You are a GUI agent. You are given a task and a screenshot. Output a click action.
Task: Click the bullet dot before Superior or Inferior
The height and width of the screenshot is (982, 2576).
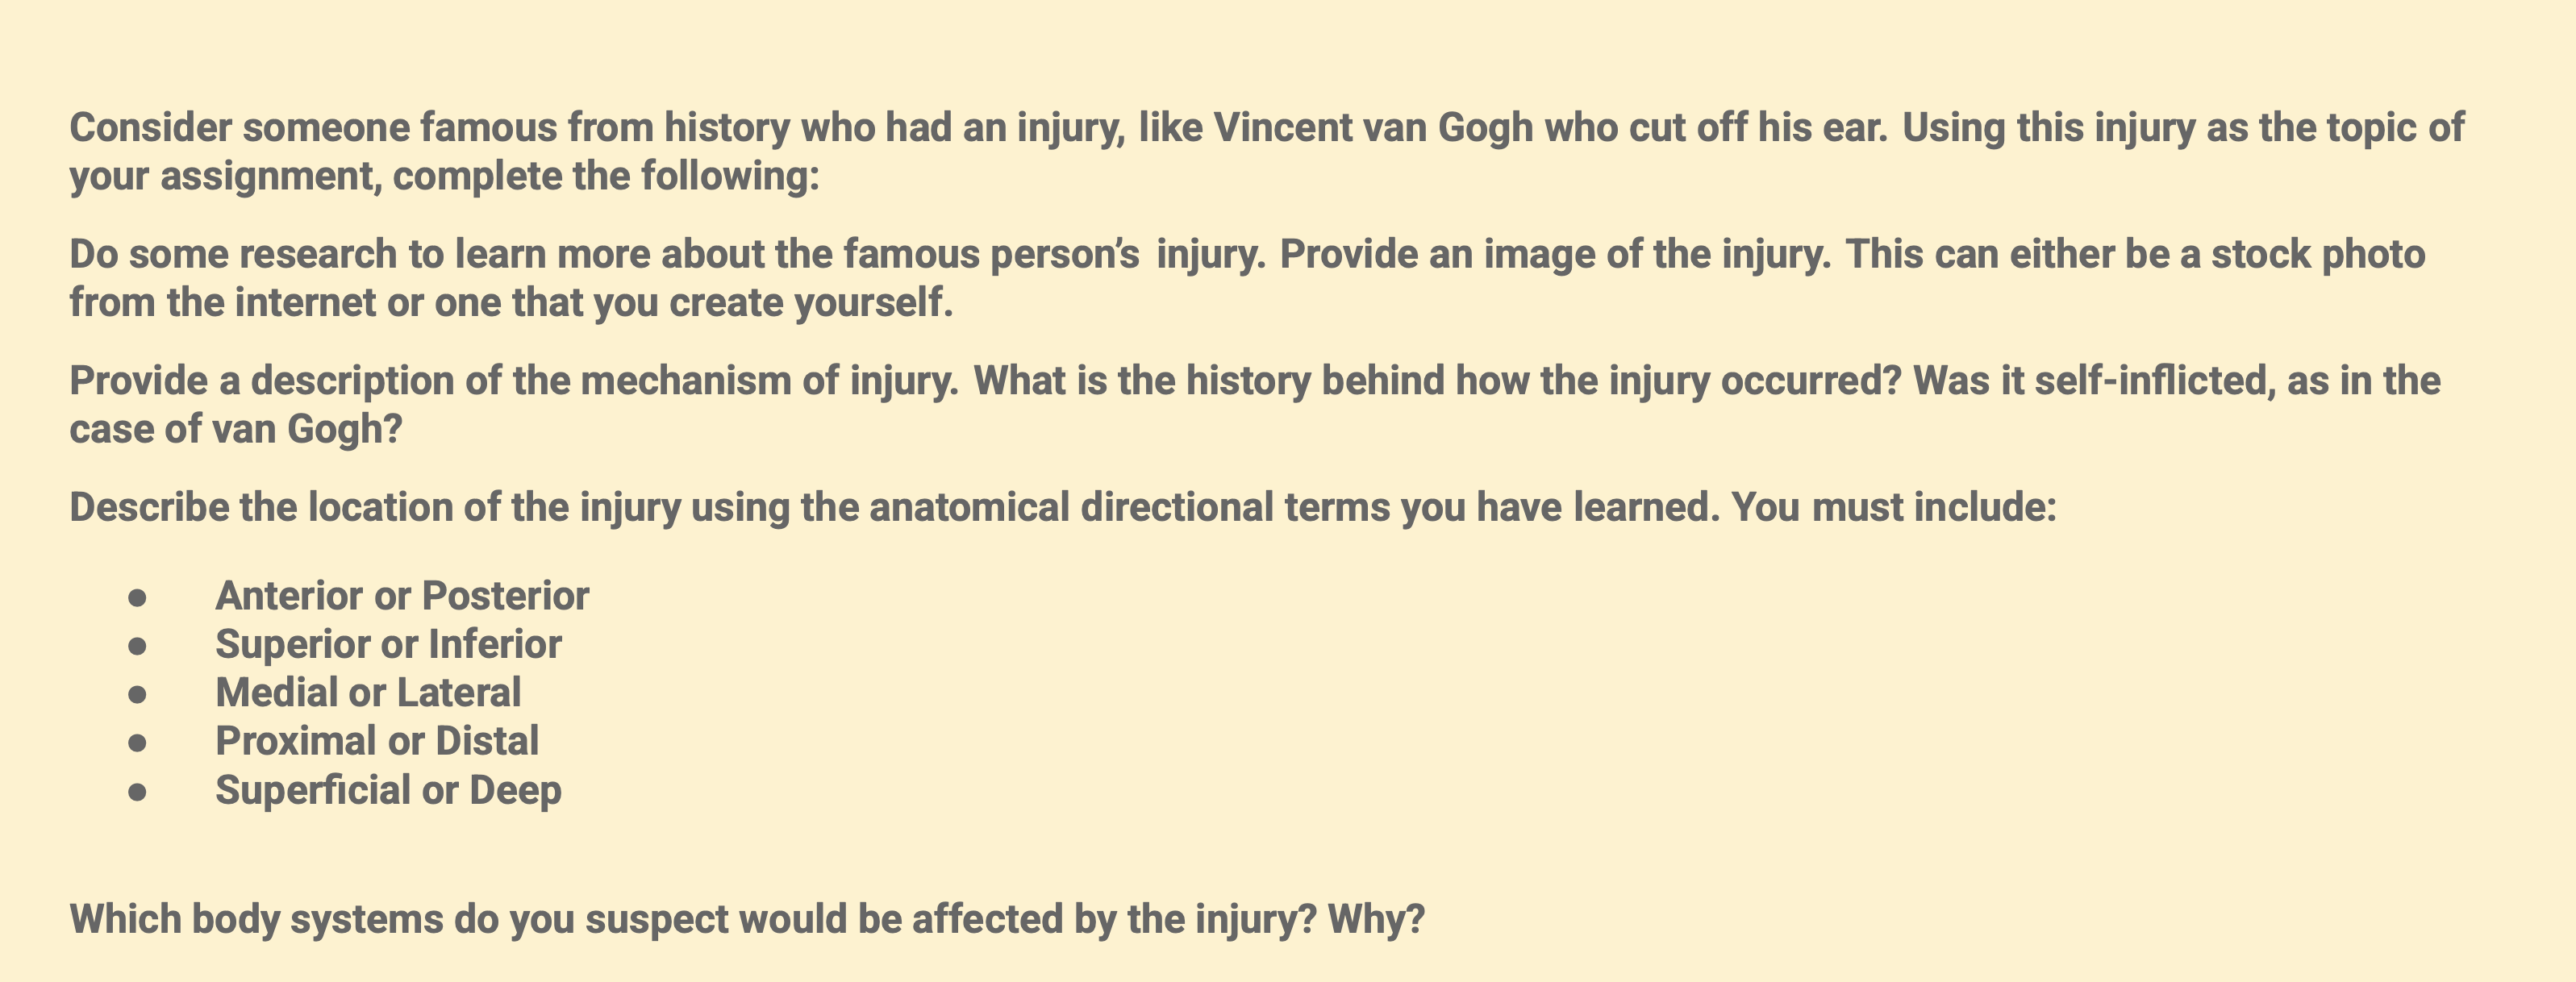tap(138, 647)
